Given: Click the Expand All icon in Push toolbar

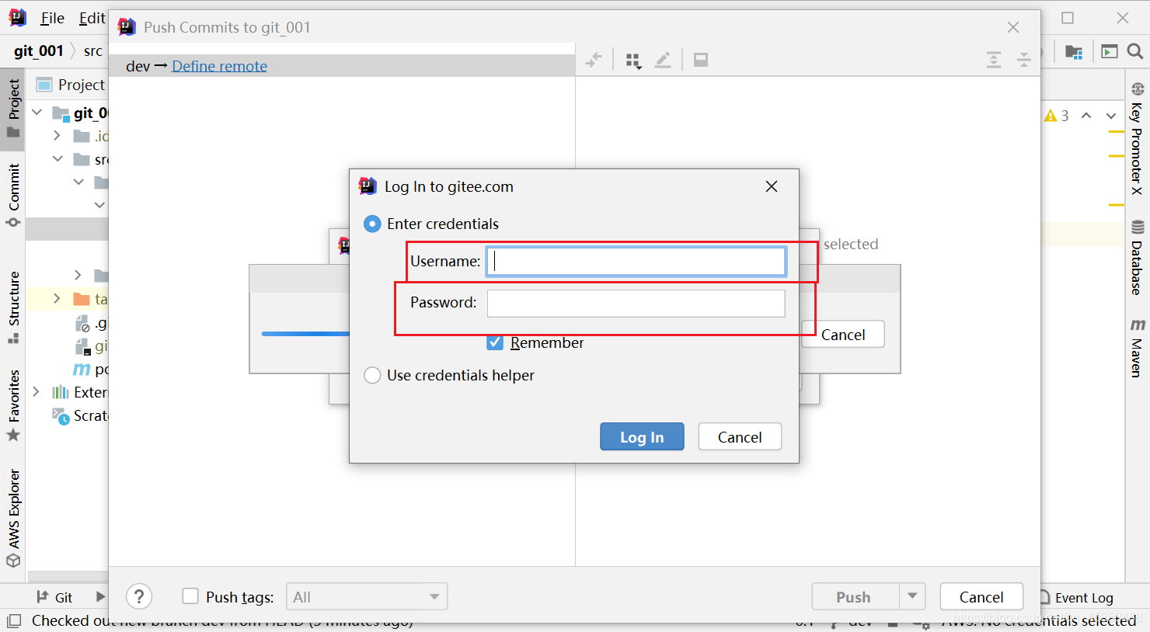Looking at the screenshot, I should click(994, 60).
